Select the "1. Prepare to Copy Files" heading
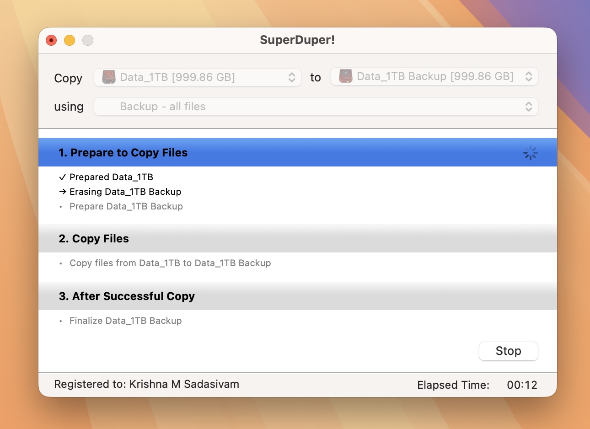The width and height of the screenshot is (590, 429). pyautogui.click(x=123, y=153)
